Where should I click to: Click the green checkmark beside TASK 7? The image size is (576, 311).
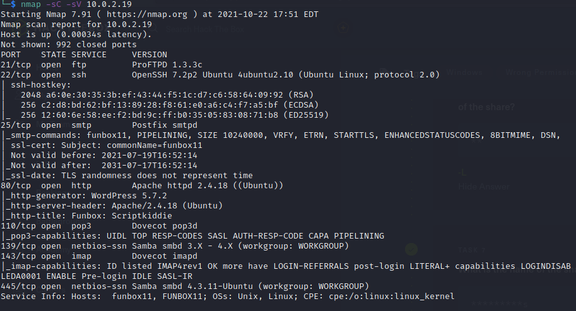[x=411, y=249]
